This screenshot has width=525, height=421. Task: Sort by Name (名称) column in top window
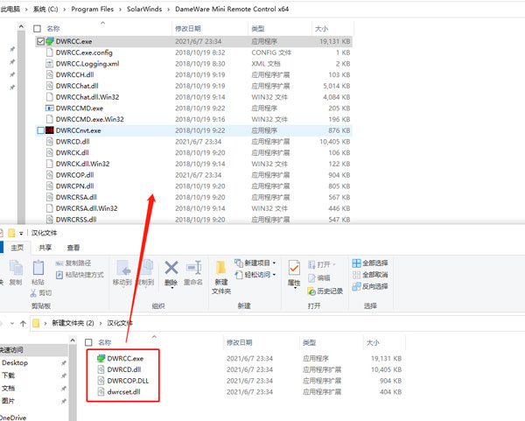coord(53,29)
